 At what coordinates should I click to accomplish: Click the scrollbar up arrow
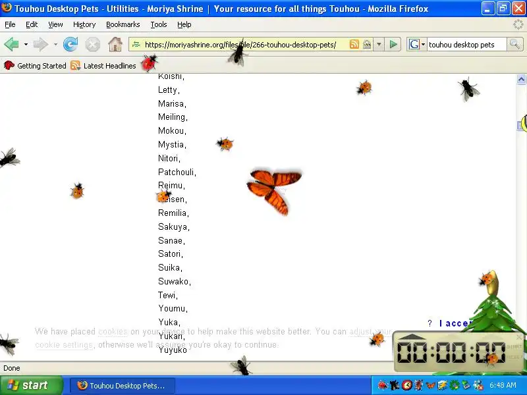point(521,79)
